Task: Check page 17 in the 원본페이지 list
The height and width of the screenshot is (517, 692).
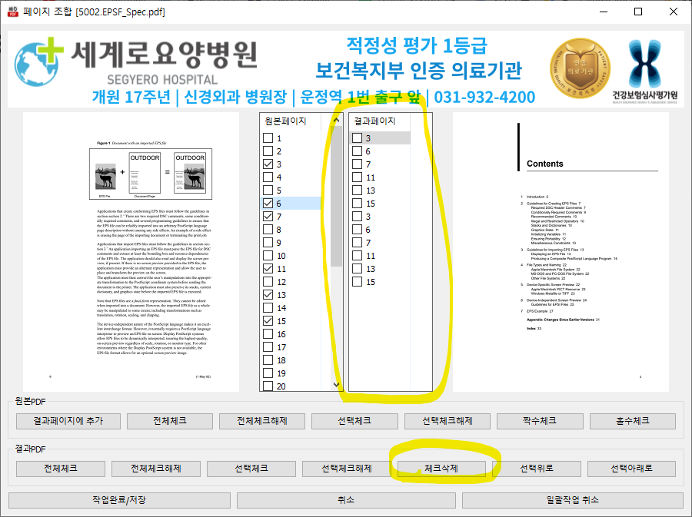Action: click(x=268, y=347)
